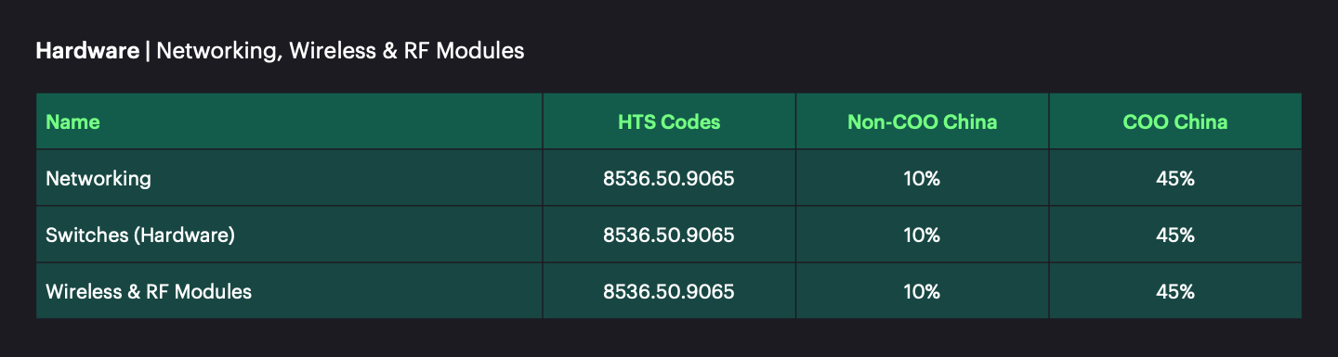
Task: Click the Switches (Hardware) row name
Action: click(x=140, y=235)
